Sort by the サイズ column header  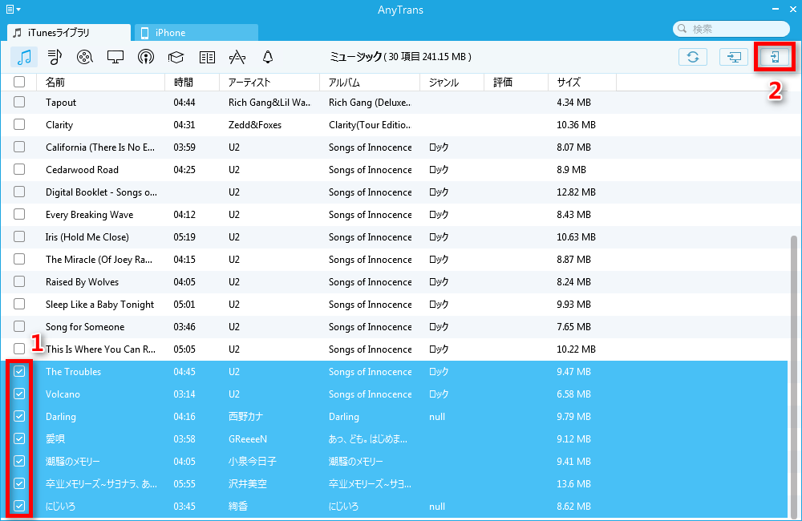[x=582, y=82]
